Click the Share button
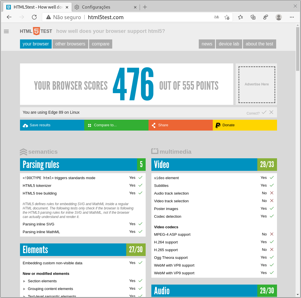 [x=181, y=125]
